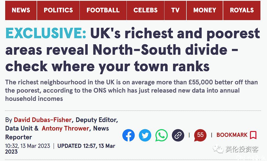267x161 pixels.
Task: Open the MONEY section tab
Action: (205, 10)
